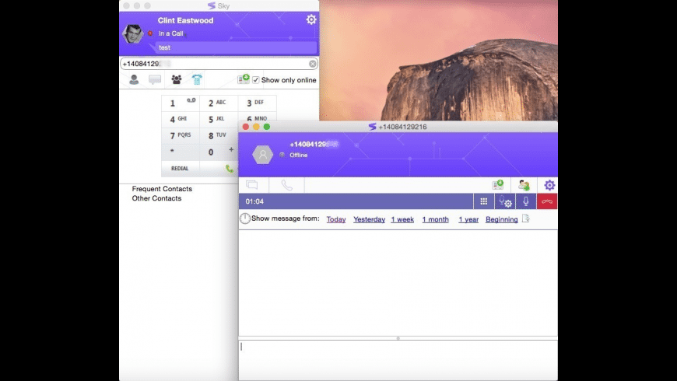Dial digit 5 JKL key
Screen dimensions: 677x381
[219, 119]
